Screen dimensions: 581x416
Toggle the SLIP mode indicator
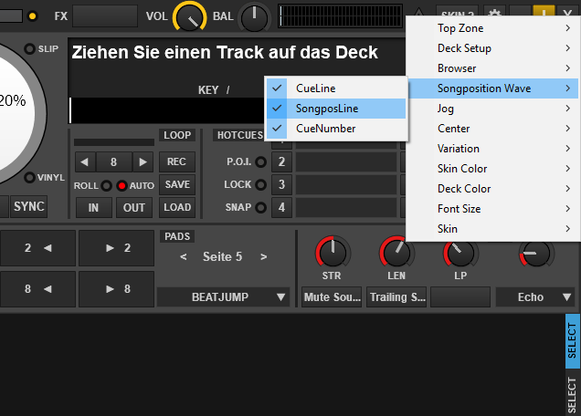tap(29, 48)
